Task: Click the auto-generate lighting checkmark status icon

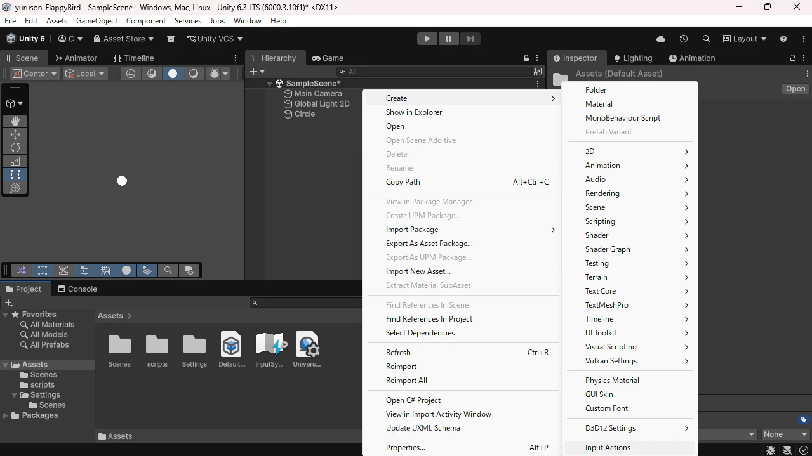Action: point(804,450)
